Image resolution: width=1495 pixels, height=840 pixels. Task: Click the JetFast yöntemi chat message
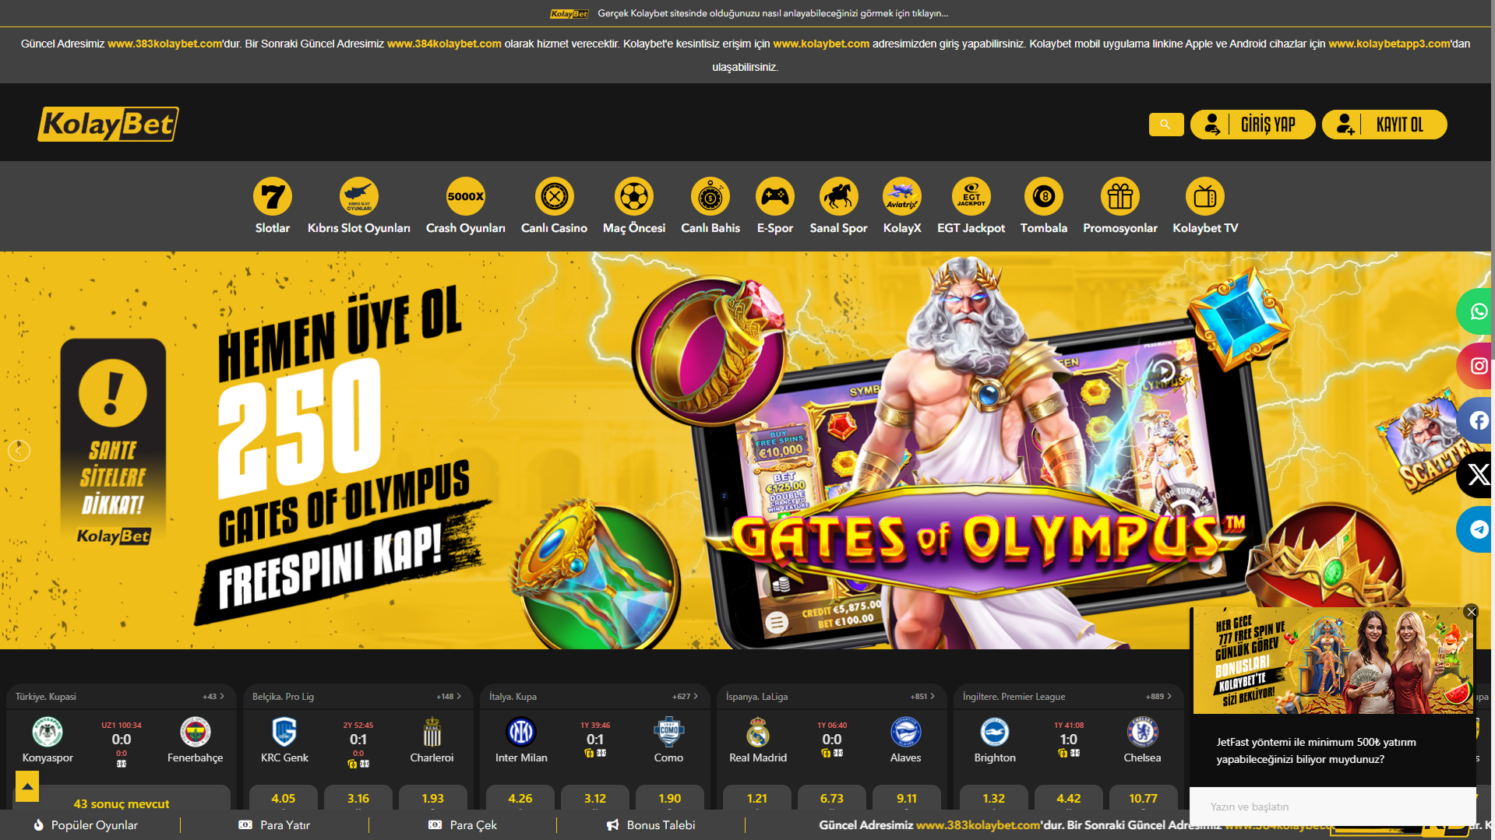coord(1317,750)
